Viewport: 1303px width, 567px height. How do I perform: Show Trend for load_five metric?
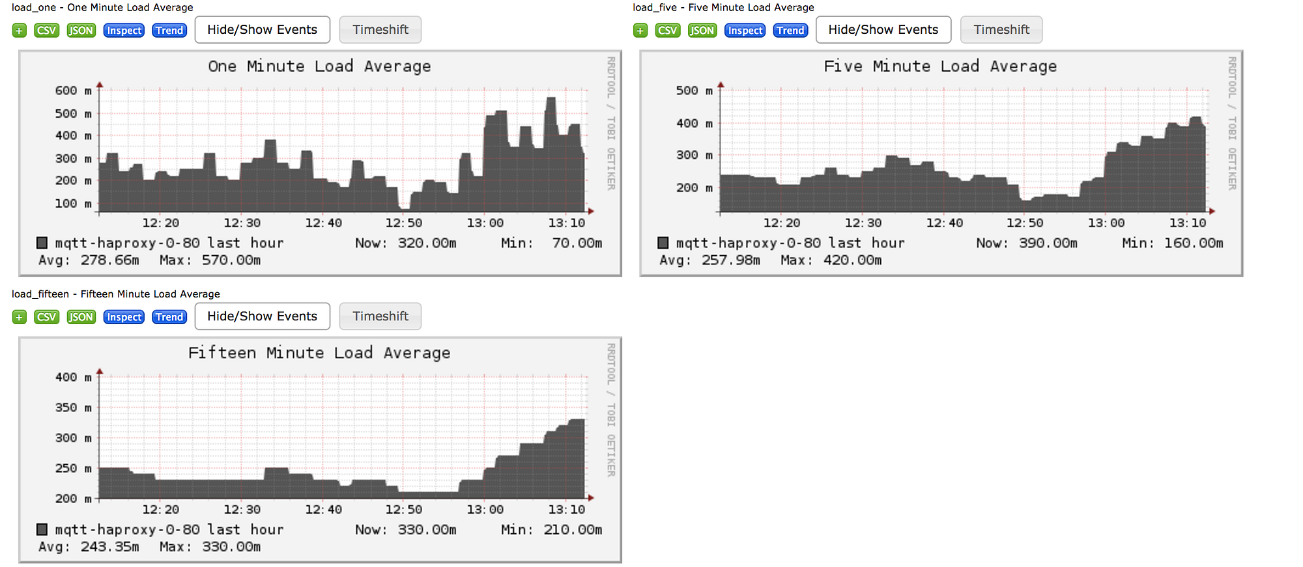click(790, 30)
